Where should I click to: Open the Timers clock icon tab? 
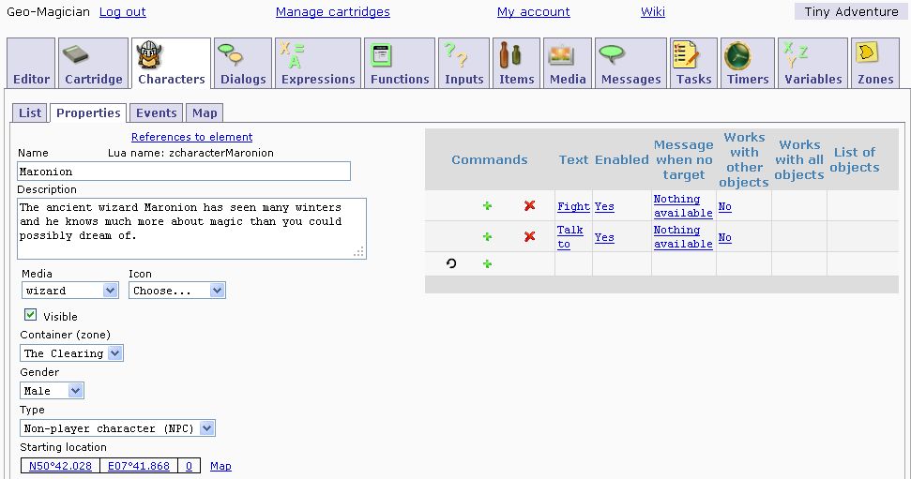(748, 64)
